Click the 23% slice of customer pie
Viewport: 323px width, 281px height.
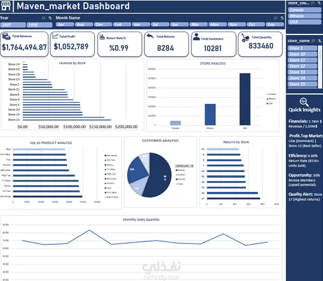pyautogui.click(x=137, y=170)
